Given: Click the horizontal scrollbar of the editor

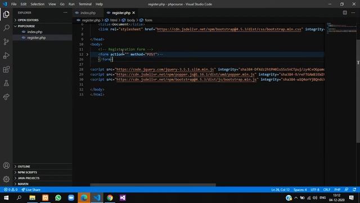Looking at the screenshot, I should (152, 185).
